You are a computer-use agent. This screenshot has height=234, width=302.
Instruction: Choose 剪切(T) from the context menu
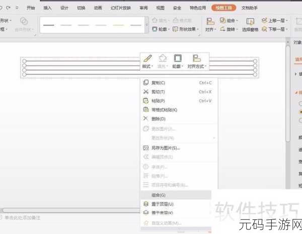point(178,92)
